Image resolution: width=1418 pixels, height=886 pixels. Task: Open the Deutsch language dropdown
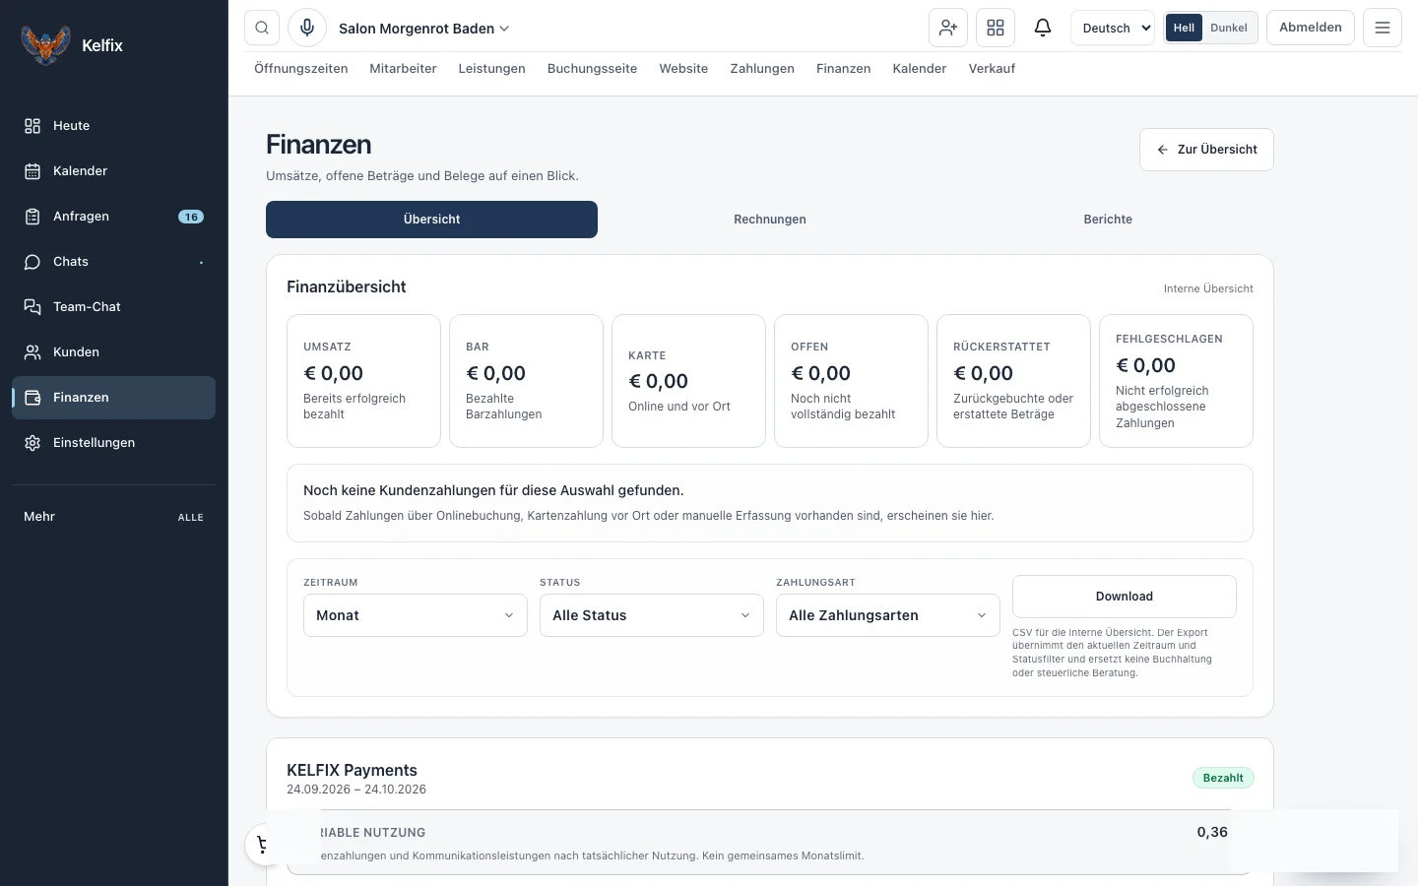1113,28
